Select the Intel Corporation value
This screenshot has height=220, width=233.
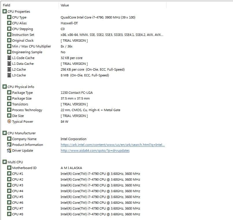coord(73,139)
